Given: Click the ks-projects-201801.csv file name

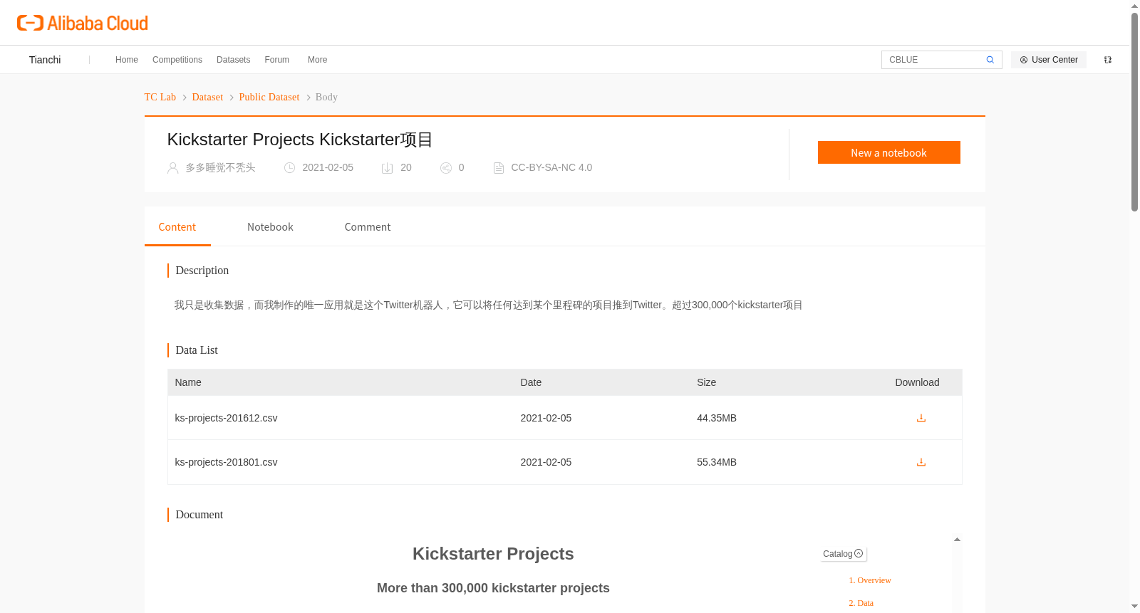Looking at the screenshot, I should pyautogui.click(x=227, y=462).
